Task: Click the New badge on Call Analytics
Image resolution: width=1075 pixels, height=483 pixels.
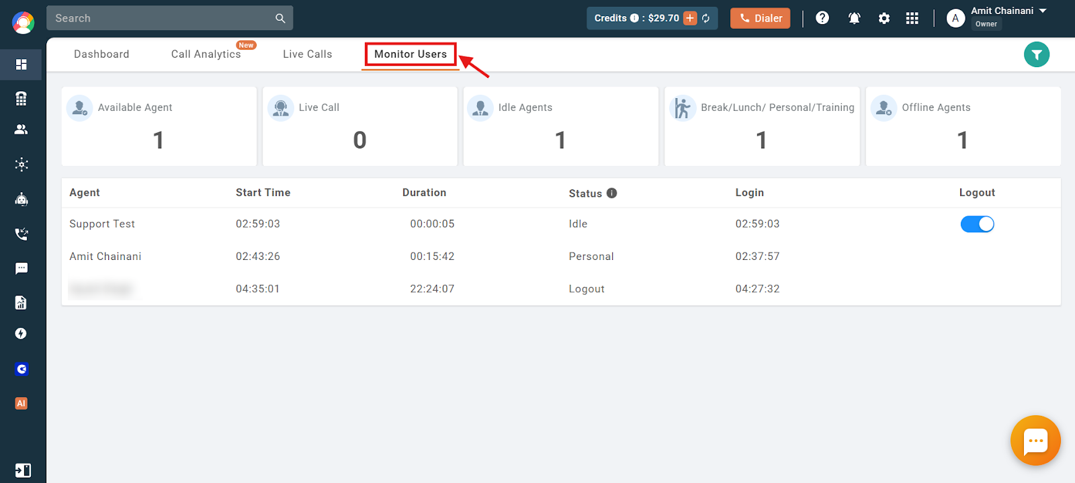Action: 246,45
